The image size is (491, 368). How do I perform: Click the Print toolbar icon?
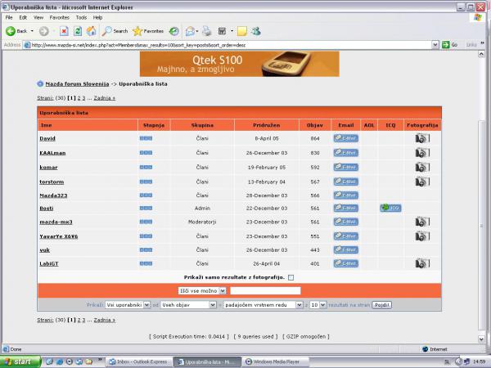(x=207, y=31)
